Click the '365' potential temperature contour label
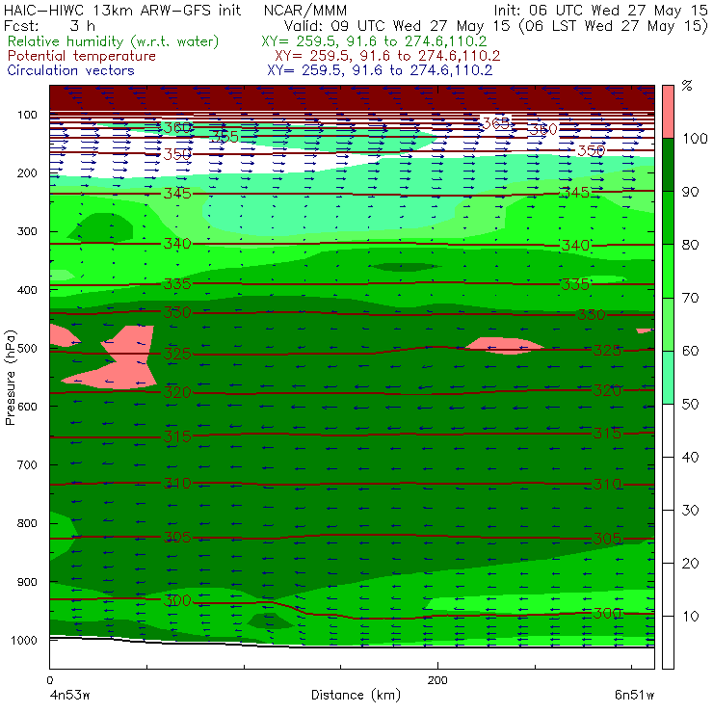 click(495, 123)
